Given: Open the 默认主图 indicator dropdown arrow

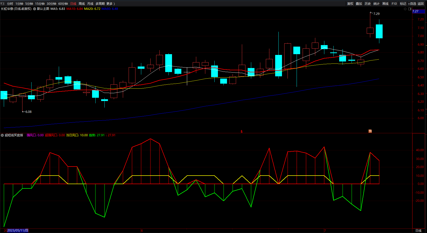Looking at the screenshot, I should (x=35, y=9).
